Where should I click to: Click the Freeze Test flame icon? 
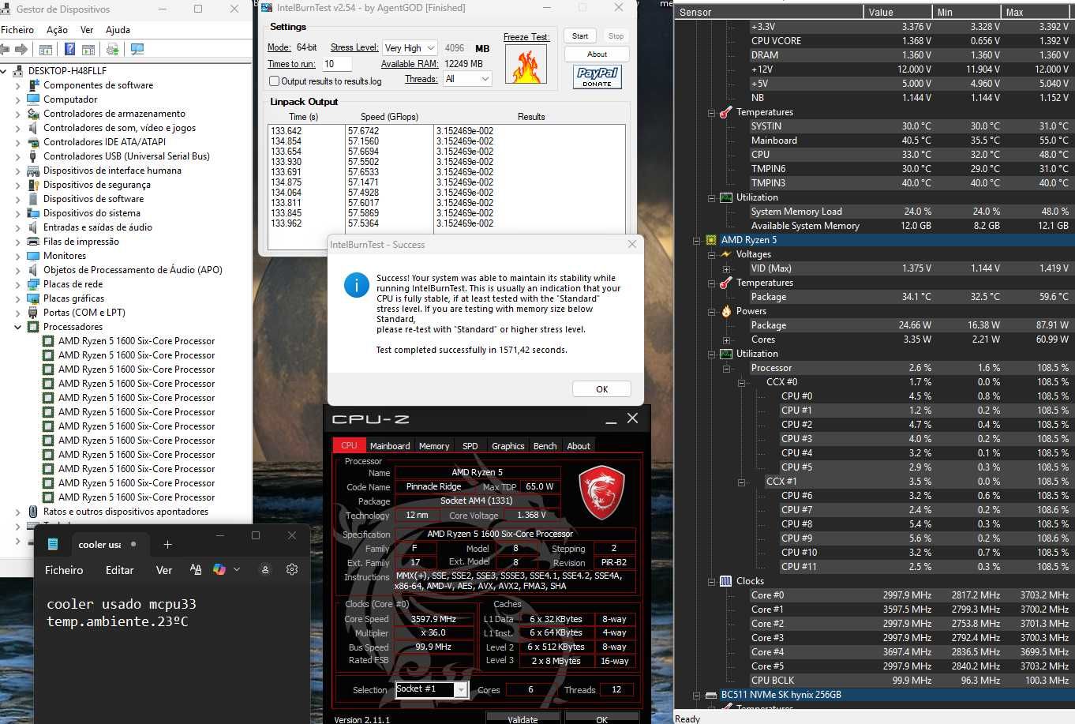click(526, 64)
